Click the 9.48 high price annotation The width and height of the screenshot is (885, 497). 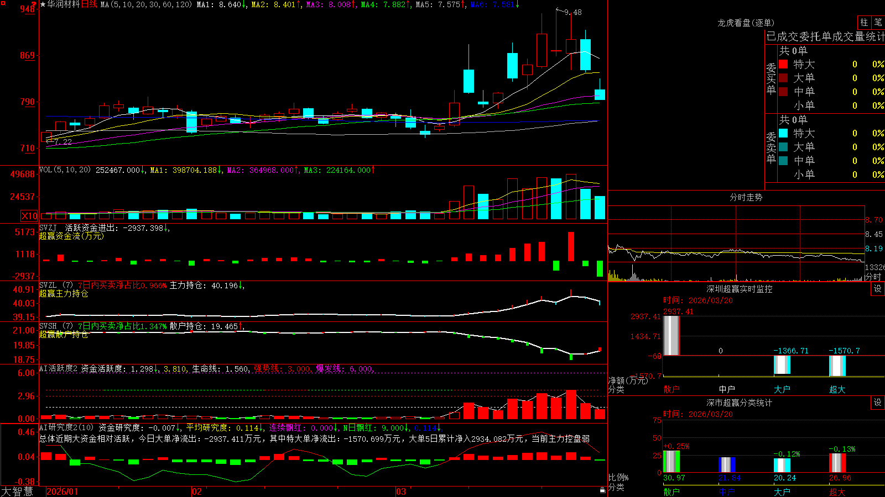click(x=573, y=12)
